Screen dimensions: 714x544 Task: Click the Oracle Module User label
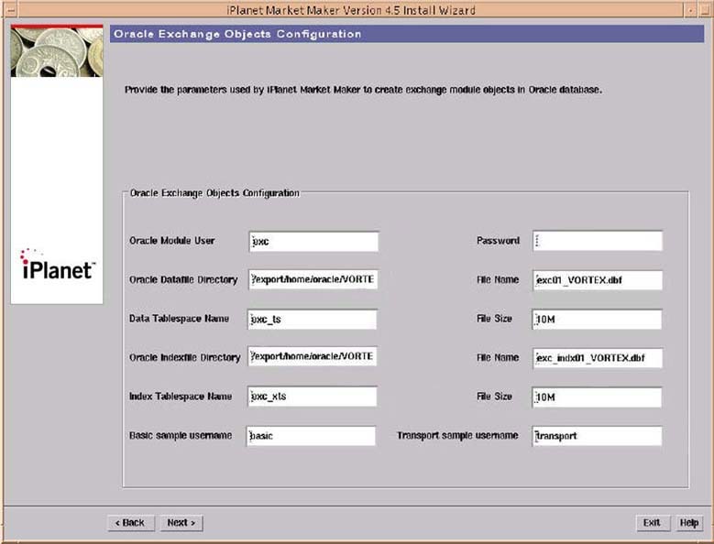point(171,241)
